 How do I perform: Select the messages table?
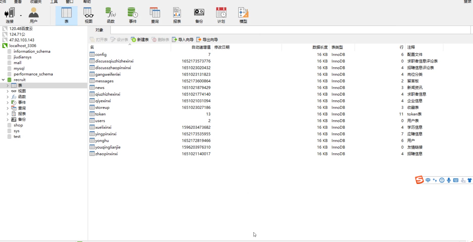coord(104,81)
